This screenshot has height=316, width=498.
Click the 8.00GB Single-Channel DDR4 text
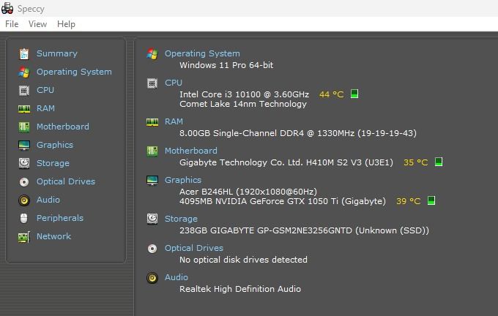[298, 133]
